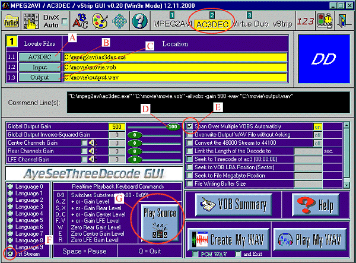This screenshot has height=263, width=356.
Task: Click the LFE Channel speaker icon
Action: click(x=93, y=159)
